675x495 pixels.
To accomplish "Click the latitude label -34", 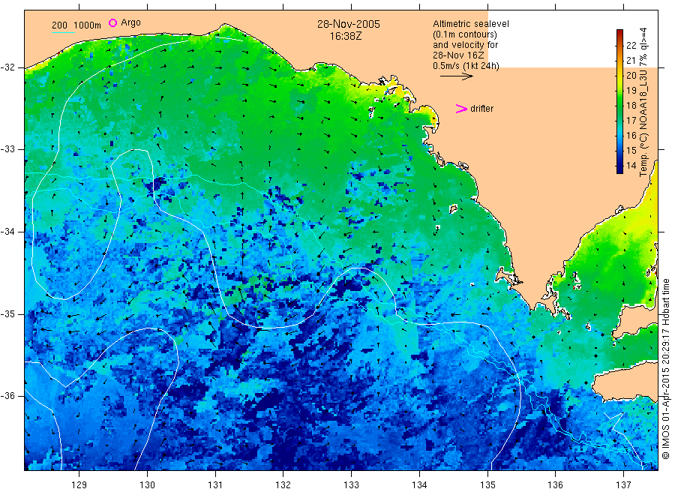I will (7, 232).
